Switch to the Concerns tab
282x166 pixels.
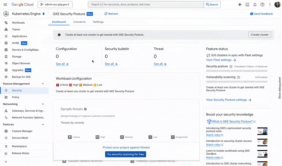point(79,22)
